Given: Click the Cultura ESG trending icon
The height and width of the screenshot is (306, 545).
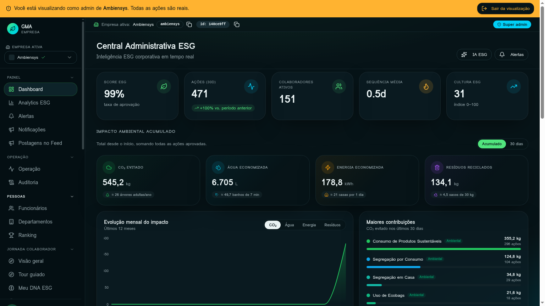Looking at the screenshot, I should (514, 86).
